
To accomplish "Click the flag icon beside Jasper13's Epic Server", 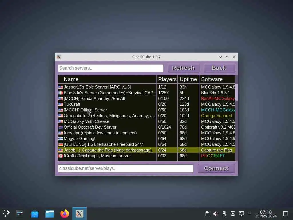I will 61,87.
